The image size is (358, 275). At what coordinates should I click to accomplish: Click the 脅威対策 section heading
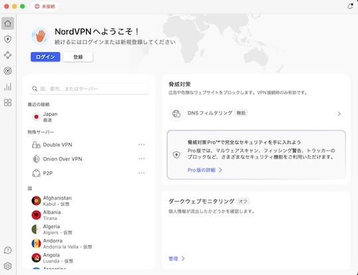point(180,84)
